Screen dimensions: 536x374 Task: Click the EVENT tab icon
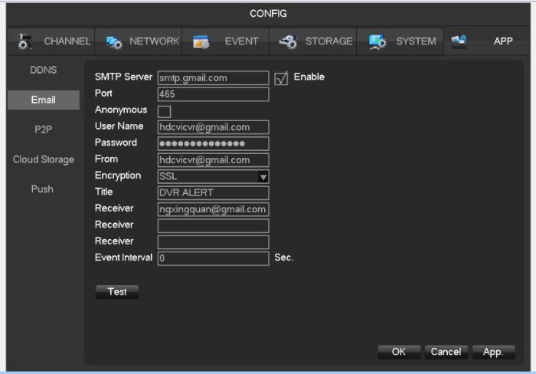pyautogui.click(x=201, y=41)
